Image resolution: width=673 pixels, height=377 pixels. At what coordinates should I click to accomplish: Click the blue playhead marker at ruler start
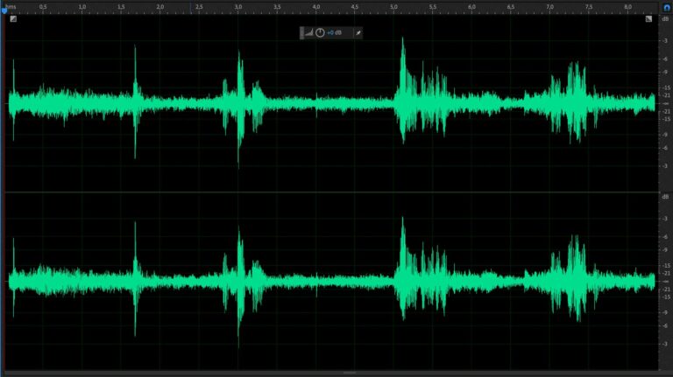point(4,10)
